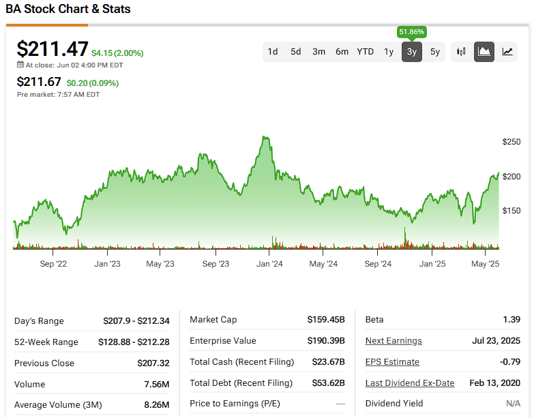Choose the 6m time range
The height and width of the screenshot is (418, 534).
point(342,52)
